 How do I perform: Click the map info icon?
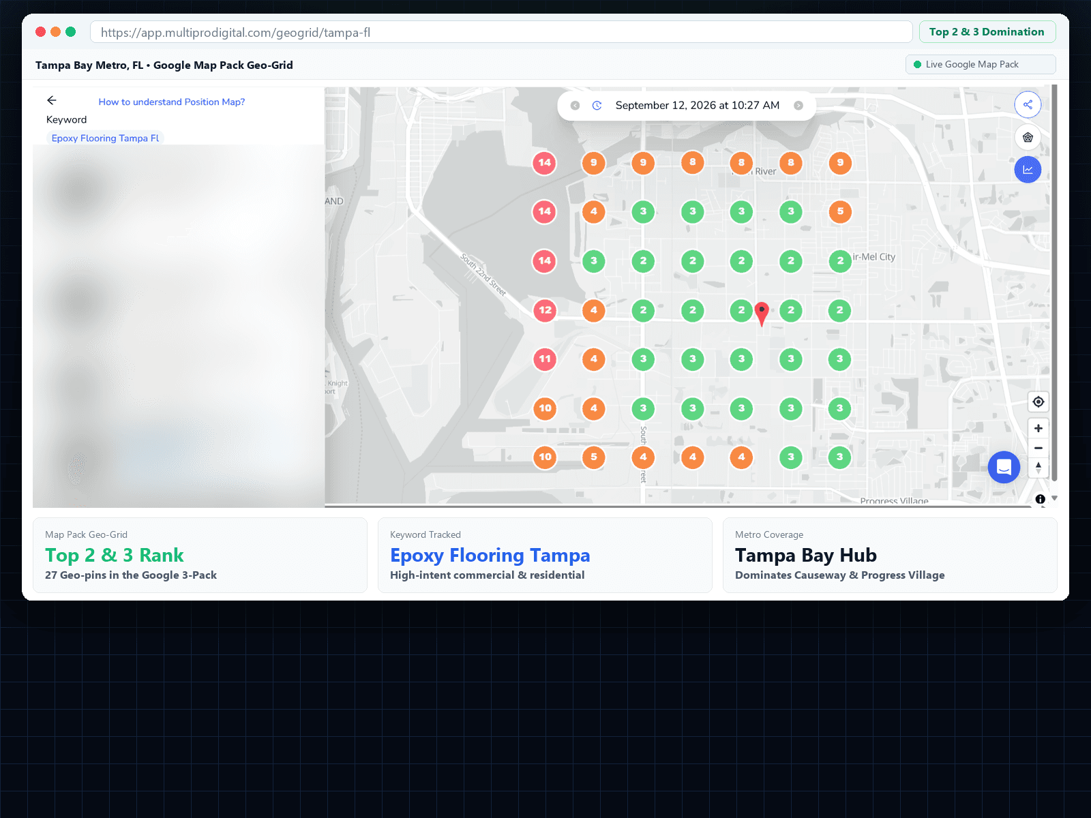[x=1040, y=499]
